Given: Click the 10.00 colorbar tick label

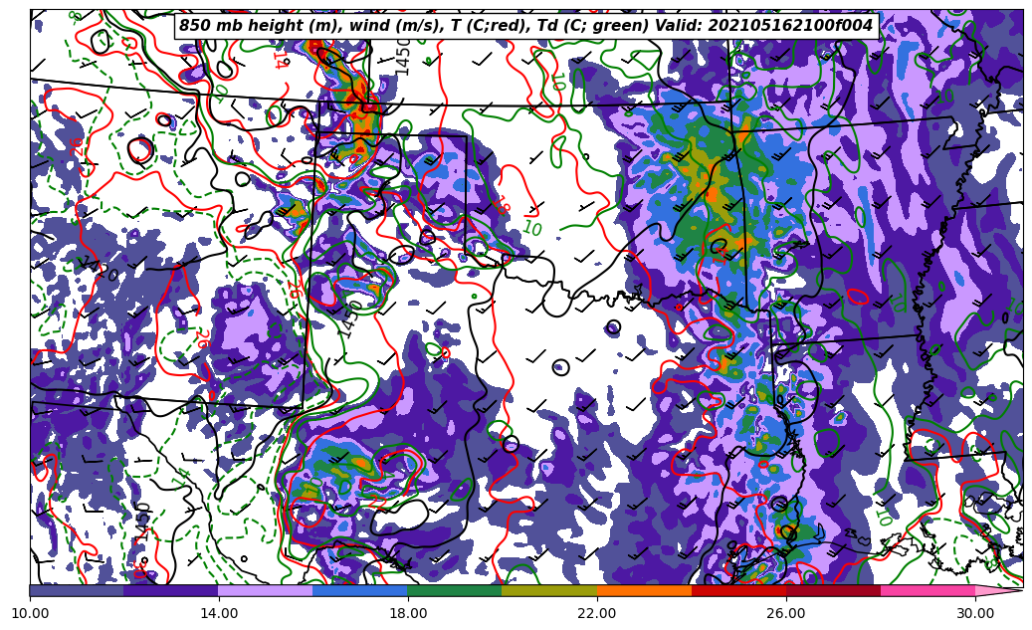Looking at the screenshot, I should click(x=30, y=613).
